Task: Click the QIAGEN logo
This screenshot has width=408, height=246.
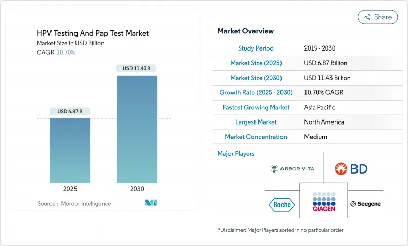Action: [323, 202]
